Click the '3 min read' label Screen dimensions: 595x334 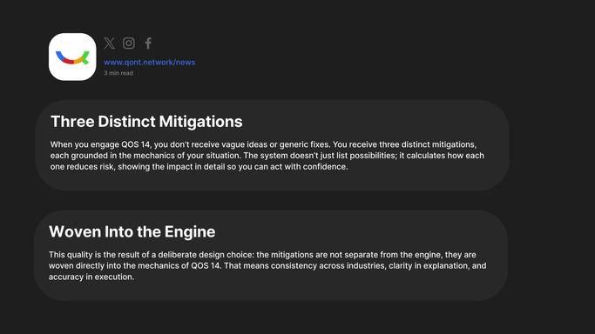[118, 73]
